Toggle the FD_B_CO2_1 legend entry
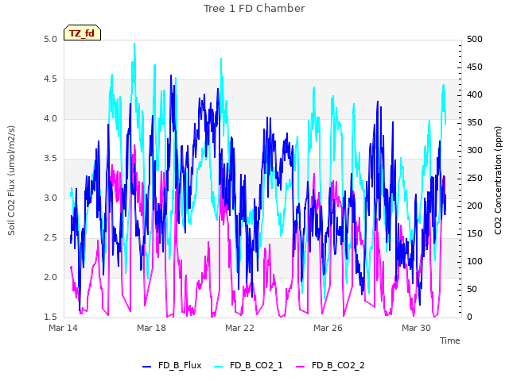 click(x=249, y=365)
